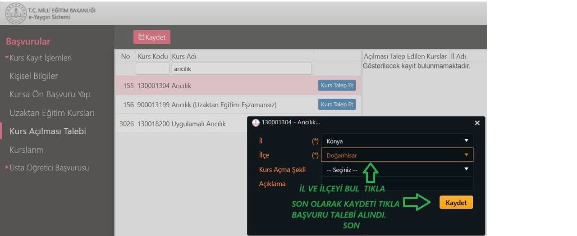Click the Kurs Adı filter field
The image size is (577, 236).
click(x=241, y=69)
